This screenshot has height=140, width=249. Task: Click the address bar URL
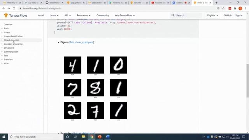pyautogui.click(x=42, y=9)
